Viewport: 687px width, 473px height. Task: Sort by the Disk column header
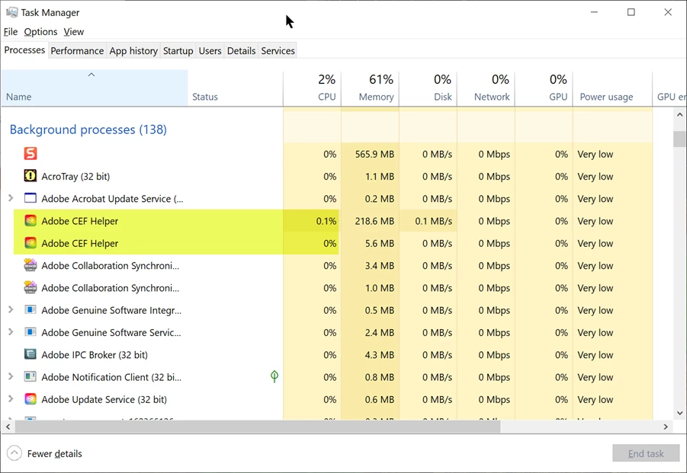tap(428, 88)
